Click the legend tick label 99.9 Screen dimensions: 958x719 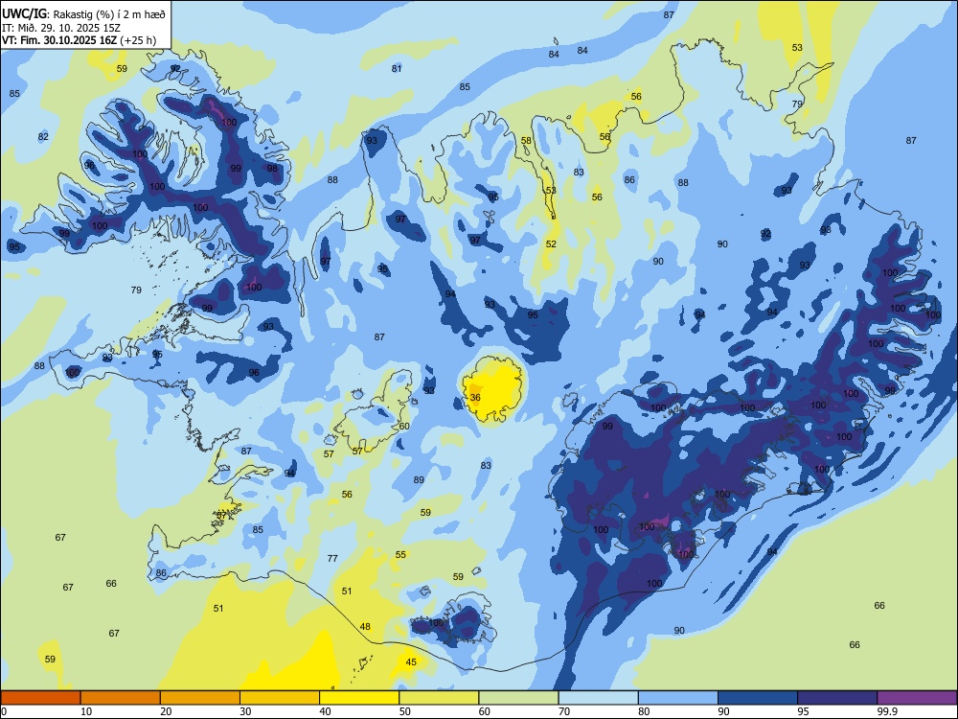tap(887, 711)
